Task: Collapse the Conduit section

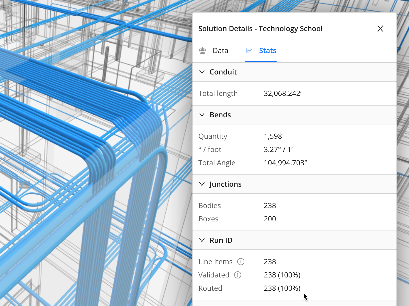Action: tap(202, 72)
